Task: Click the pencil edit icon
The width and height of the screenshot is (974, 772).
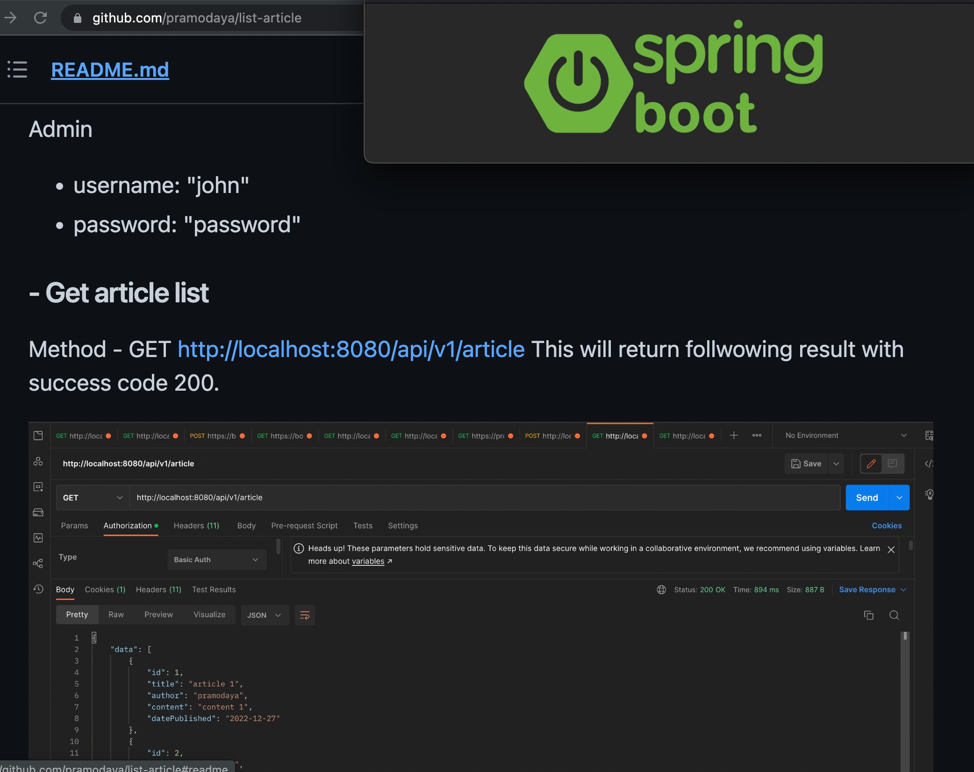Action: (x=871, y=464)
